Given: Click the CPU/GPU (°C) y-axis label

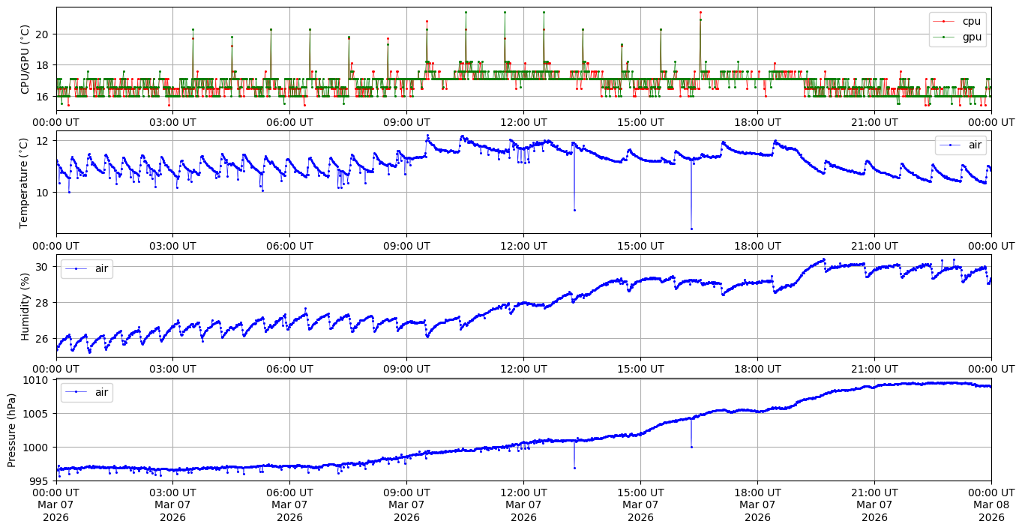Looking at the screenshot, I should [x=25, y=59].
